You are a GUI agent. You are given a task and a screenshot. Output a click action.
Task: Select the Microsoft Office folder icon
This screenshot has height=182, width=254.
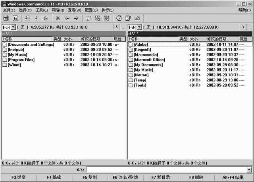pos(131,60)
